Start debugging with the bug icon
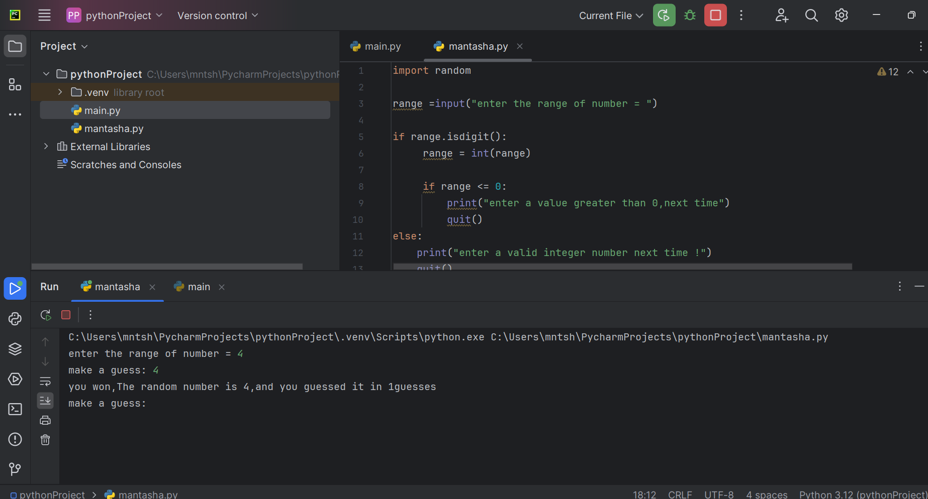 pyautogui.click(x=690, y=16)
